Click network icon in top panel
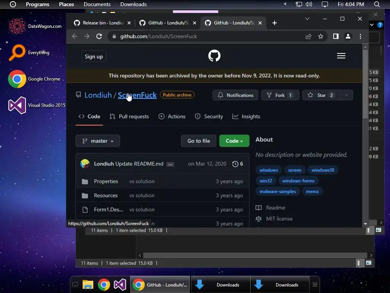The width and height of the screenshot is (390, 293). (x=299, y=4)
